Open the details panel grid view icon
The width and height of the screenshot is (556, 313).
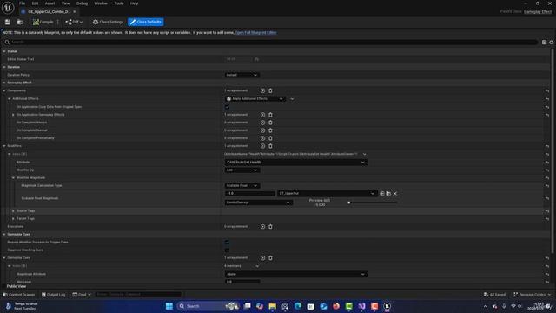(x=545, y=43)
